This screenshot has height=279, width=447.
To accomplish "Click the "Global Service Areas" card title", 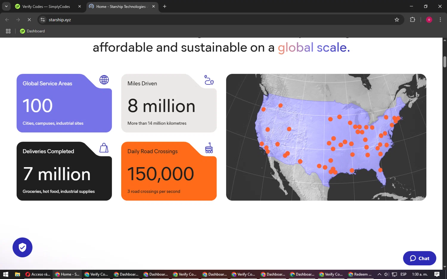I will pos(47,84).
